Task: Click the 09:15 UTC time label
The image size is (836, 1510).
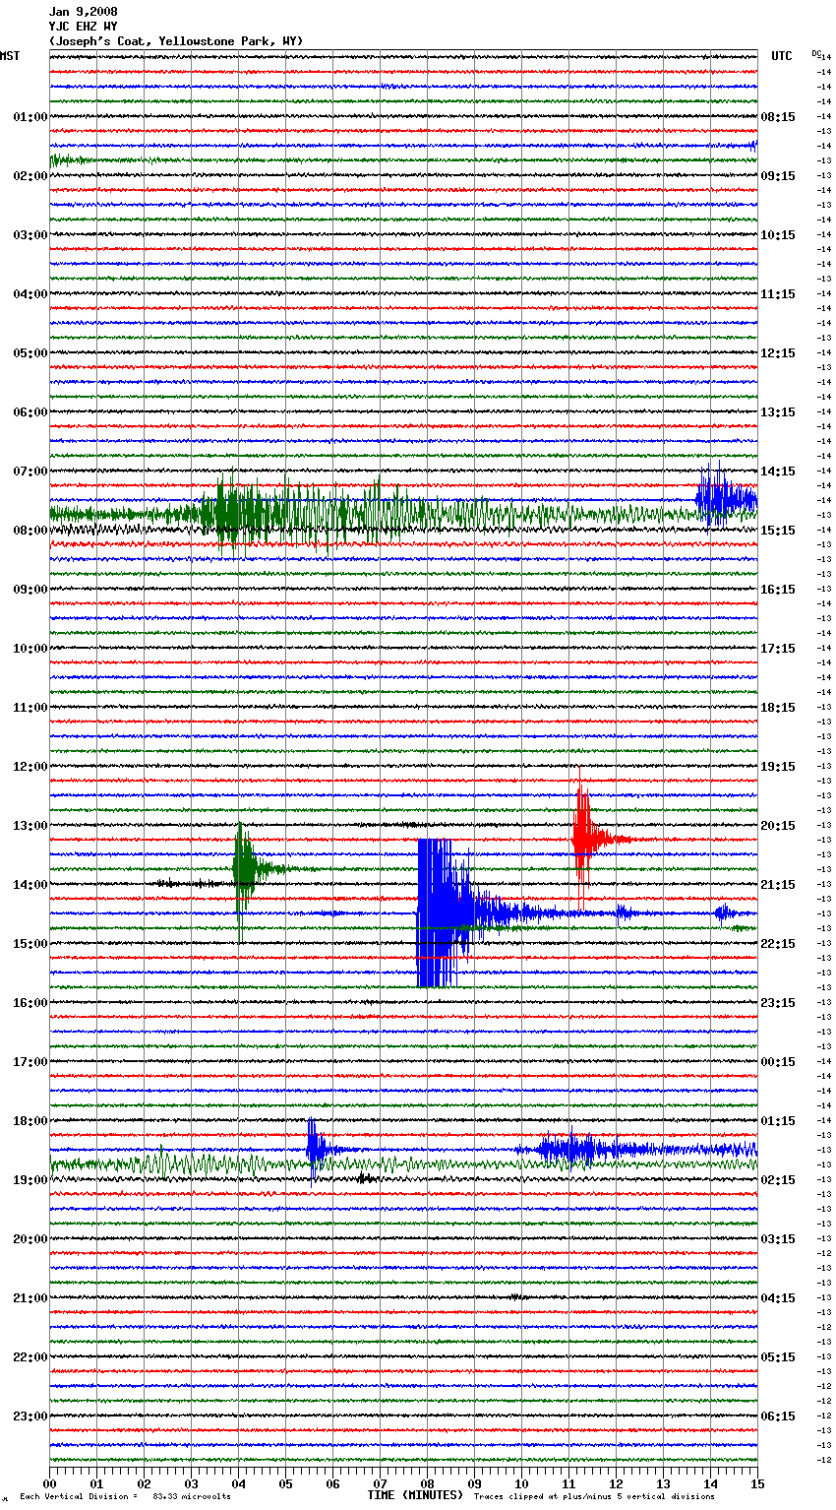Action: (x=778, y=176)
